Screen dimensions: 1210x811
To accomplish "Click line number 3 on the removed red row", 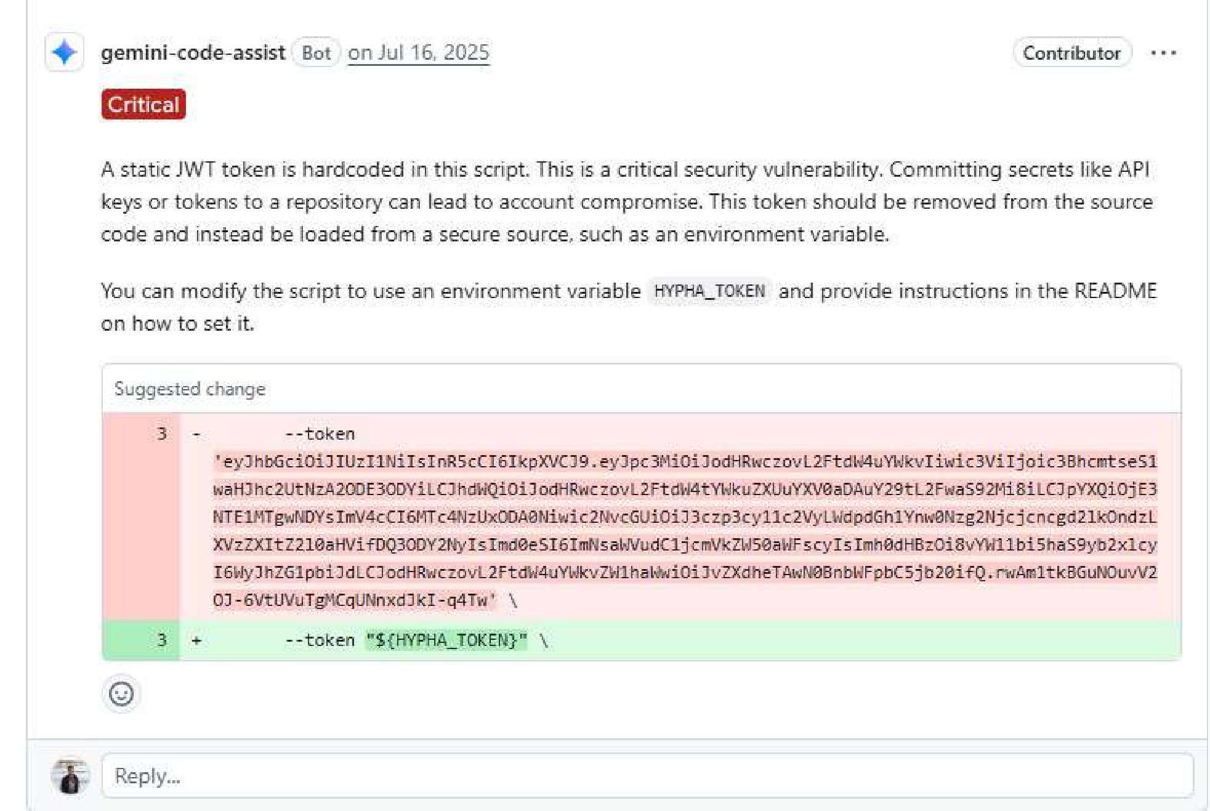I will tap(161, 434).
